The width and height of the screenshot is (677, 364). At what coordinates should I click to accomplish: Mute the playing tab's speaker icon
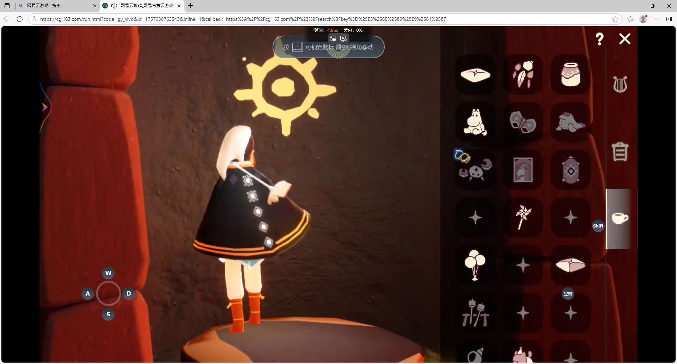click(114, 6)
